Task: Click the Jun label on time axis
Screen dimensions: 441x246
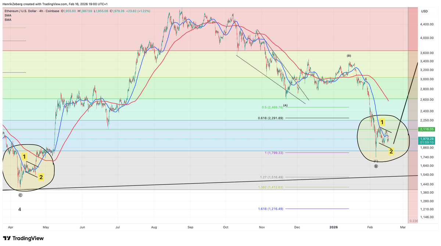Action: (82, 228)
